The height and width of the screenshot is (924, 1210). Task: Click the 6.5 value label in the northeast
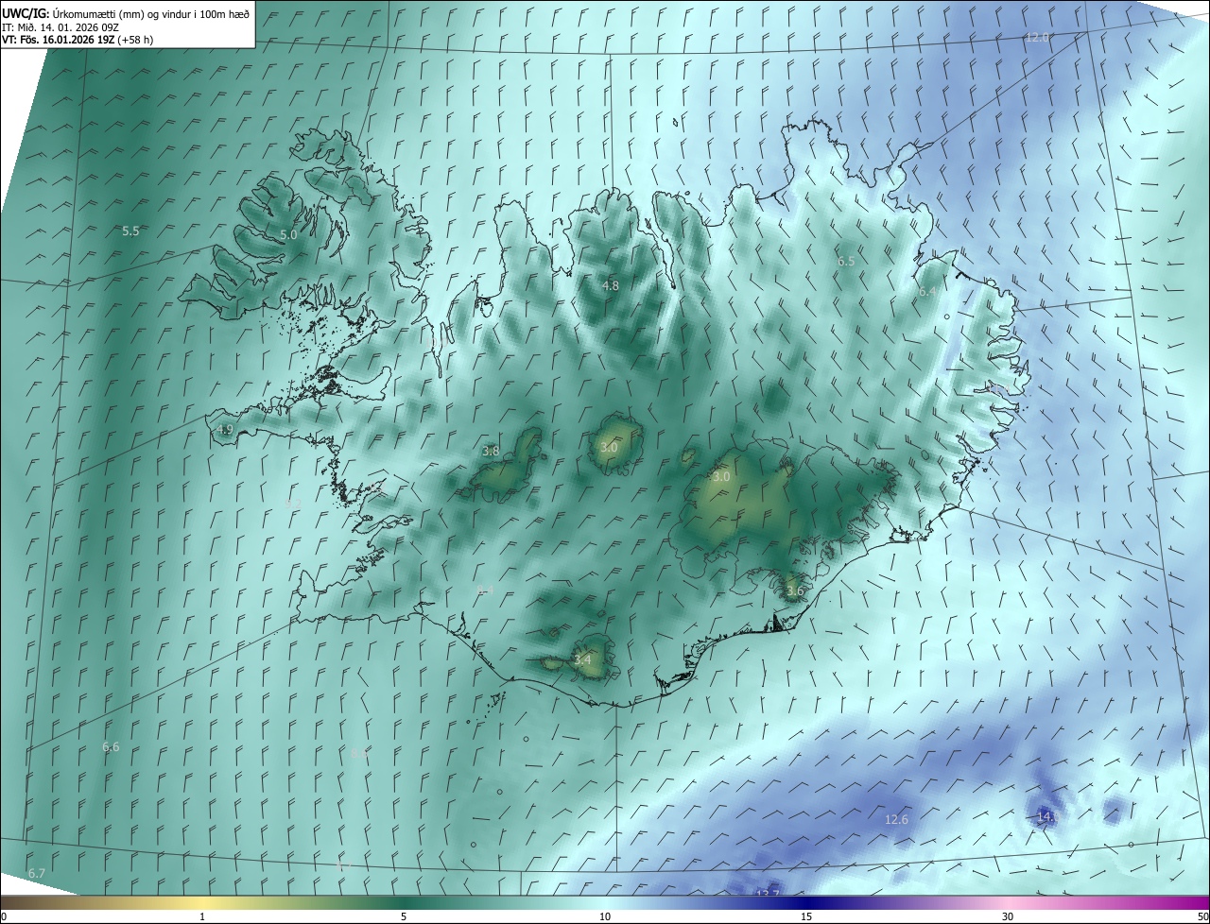[x=846, y=261]
